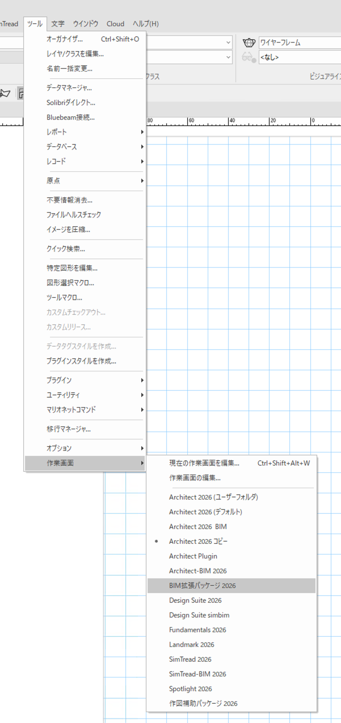This screenshot has height=723, width=341.
Task: Click ファイルヘルスチェック menu item
Action: point(74,215)
